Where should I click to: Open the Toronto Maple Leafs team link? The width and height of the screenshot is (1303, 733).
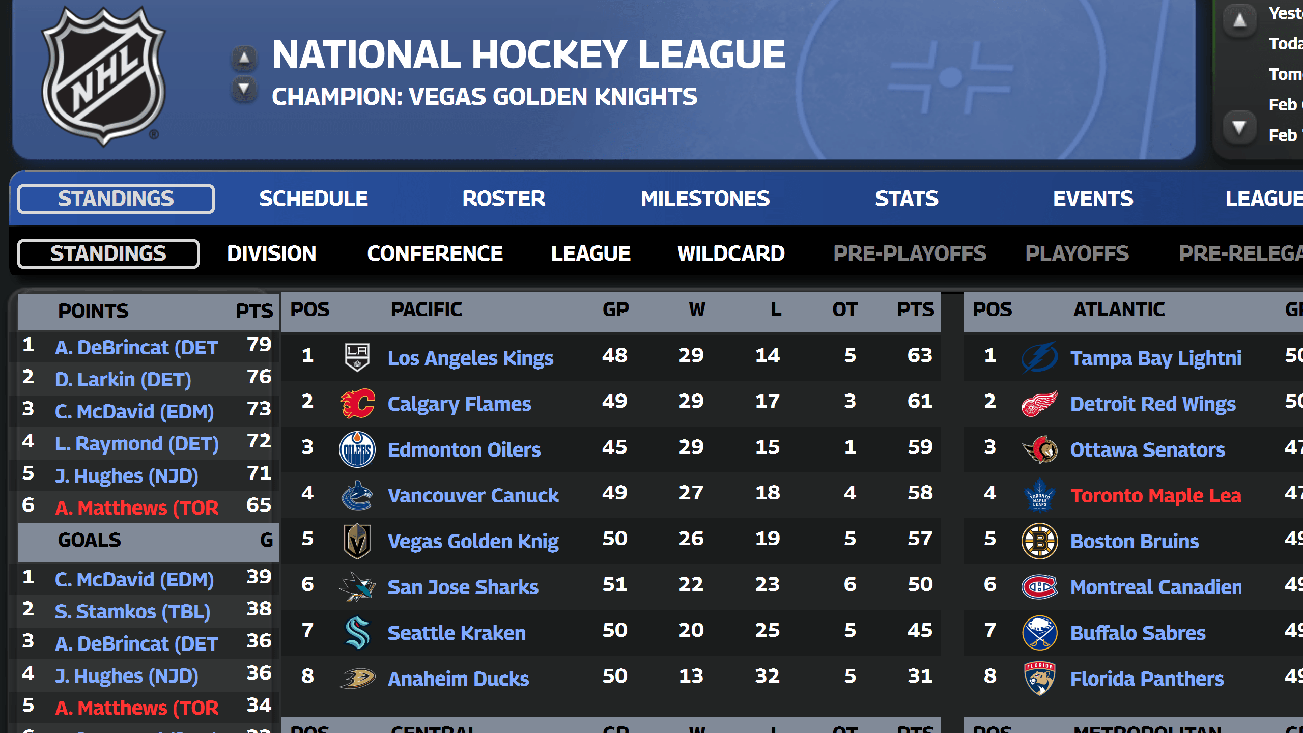click(x=1155, y=495)
